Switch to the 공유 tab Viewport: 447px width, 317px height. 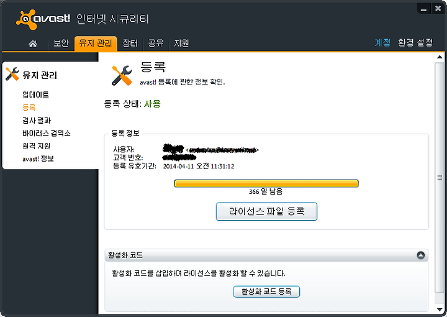156,44
